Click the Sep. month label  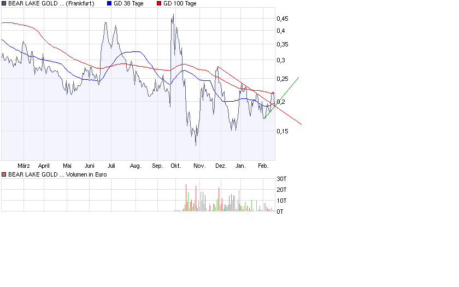pyautogui.click(x=157, y=166)
